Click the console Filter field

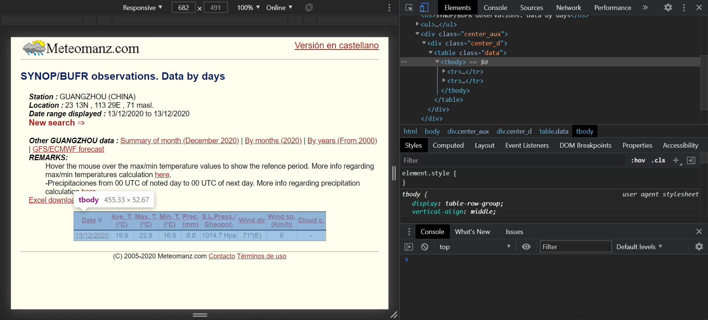coord(576,247)
